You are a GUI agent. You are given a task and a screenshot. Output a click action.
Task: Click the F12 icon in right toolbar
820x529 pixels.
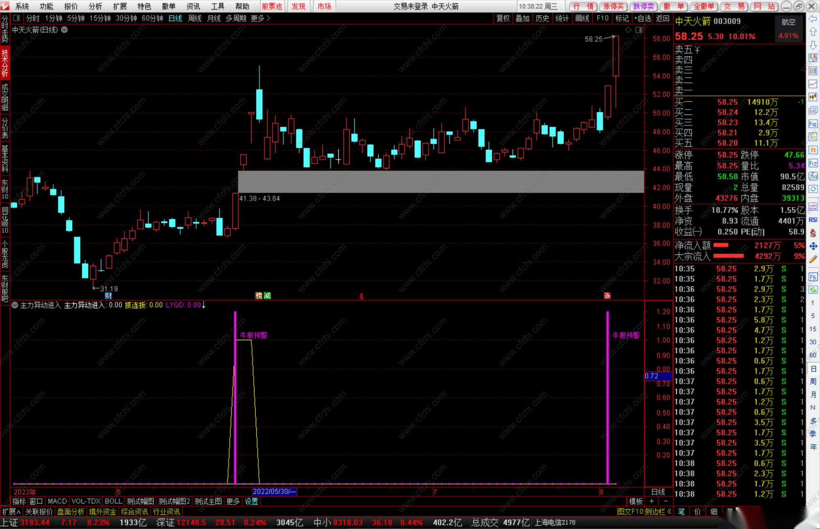(813, 163)
